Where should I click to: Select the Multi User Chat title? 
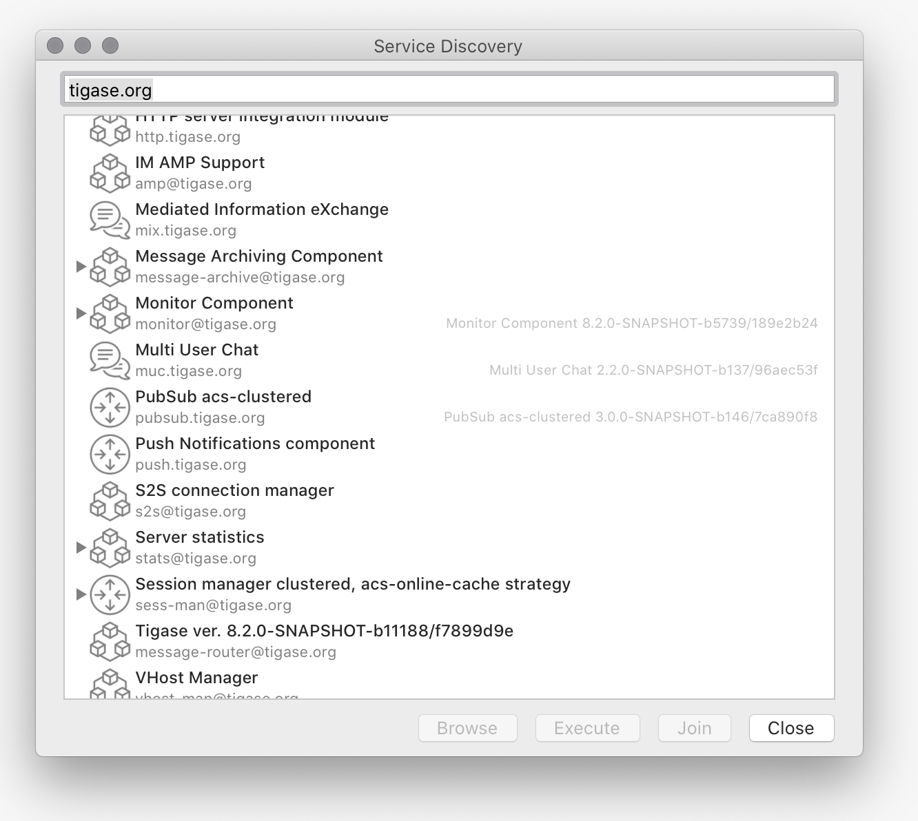tap(197, 350)
